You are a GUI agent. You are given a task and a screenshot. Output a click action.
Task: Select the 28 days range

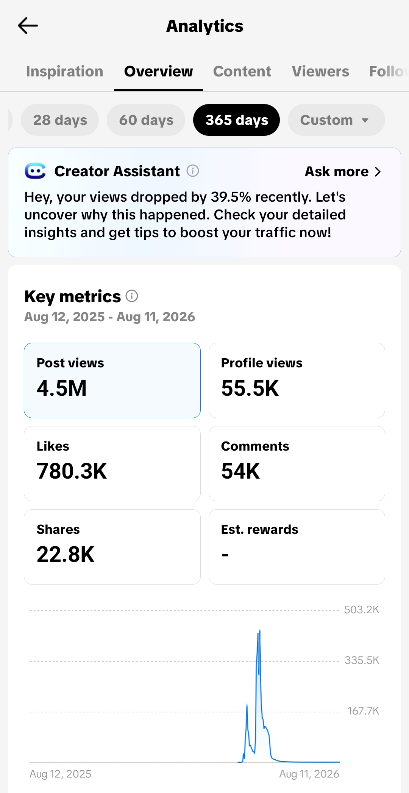pos(60,120)
